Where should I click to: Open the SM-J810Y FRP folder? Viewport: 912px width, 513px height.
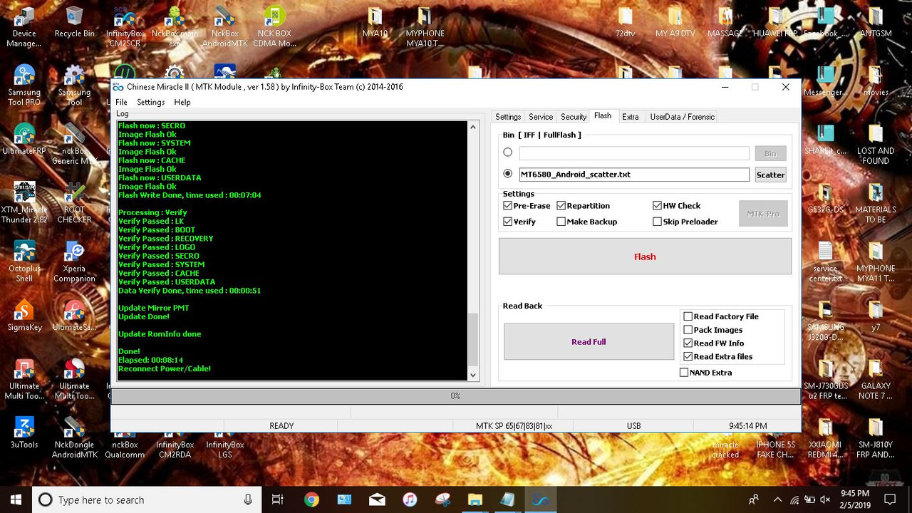pos(876,437)
